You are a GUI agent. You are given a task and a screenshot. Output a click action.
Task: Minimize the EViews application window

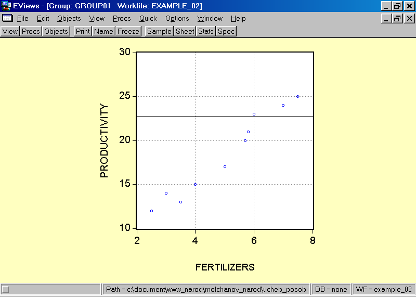click(386, 6)
